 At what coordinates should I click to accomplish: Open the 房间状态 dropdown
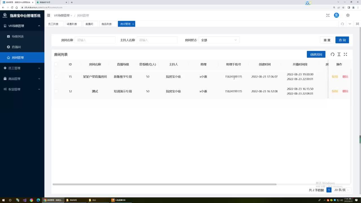219,40
